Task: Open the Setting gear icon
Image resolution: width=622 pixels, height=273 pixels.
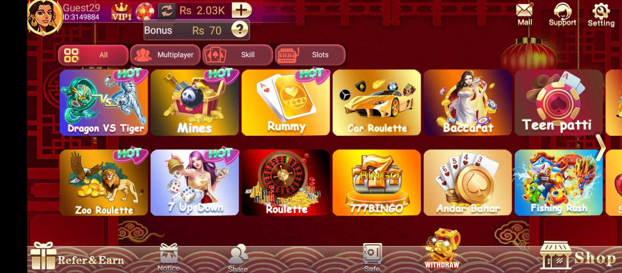Action: pyautogui.click(x=601, y=10)
